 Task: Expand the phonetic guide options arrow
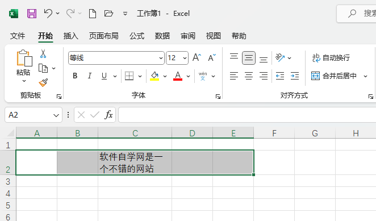[214, 76]
